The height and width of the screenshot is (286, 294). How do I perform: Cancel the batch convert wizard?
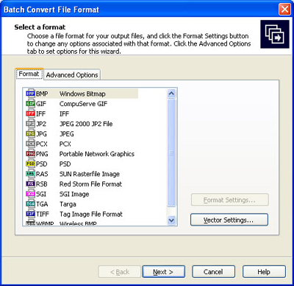coord(213,272)
